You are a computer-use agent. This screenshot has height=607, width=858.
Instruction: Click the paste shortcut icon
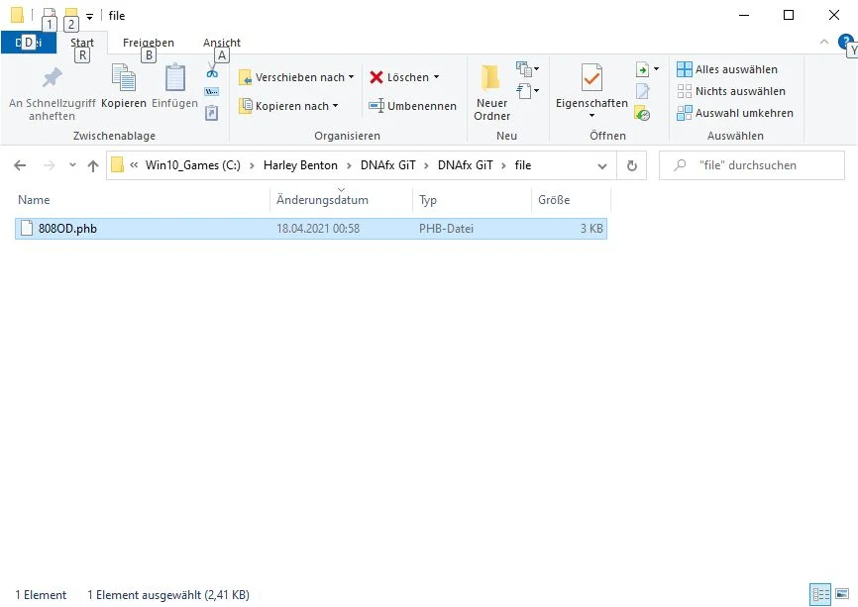pos(212,113)
